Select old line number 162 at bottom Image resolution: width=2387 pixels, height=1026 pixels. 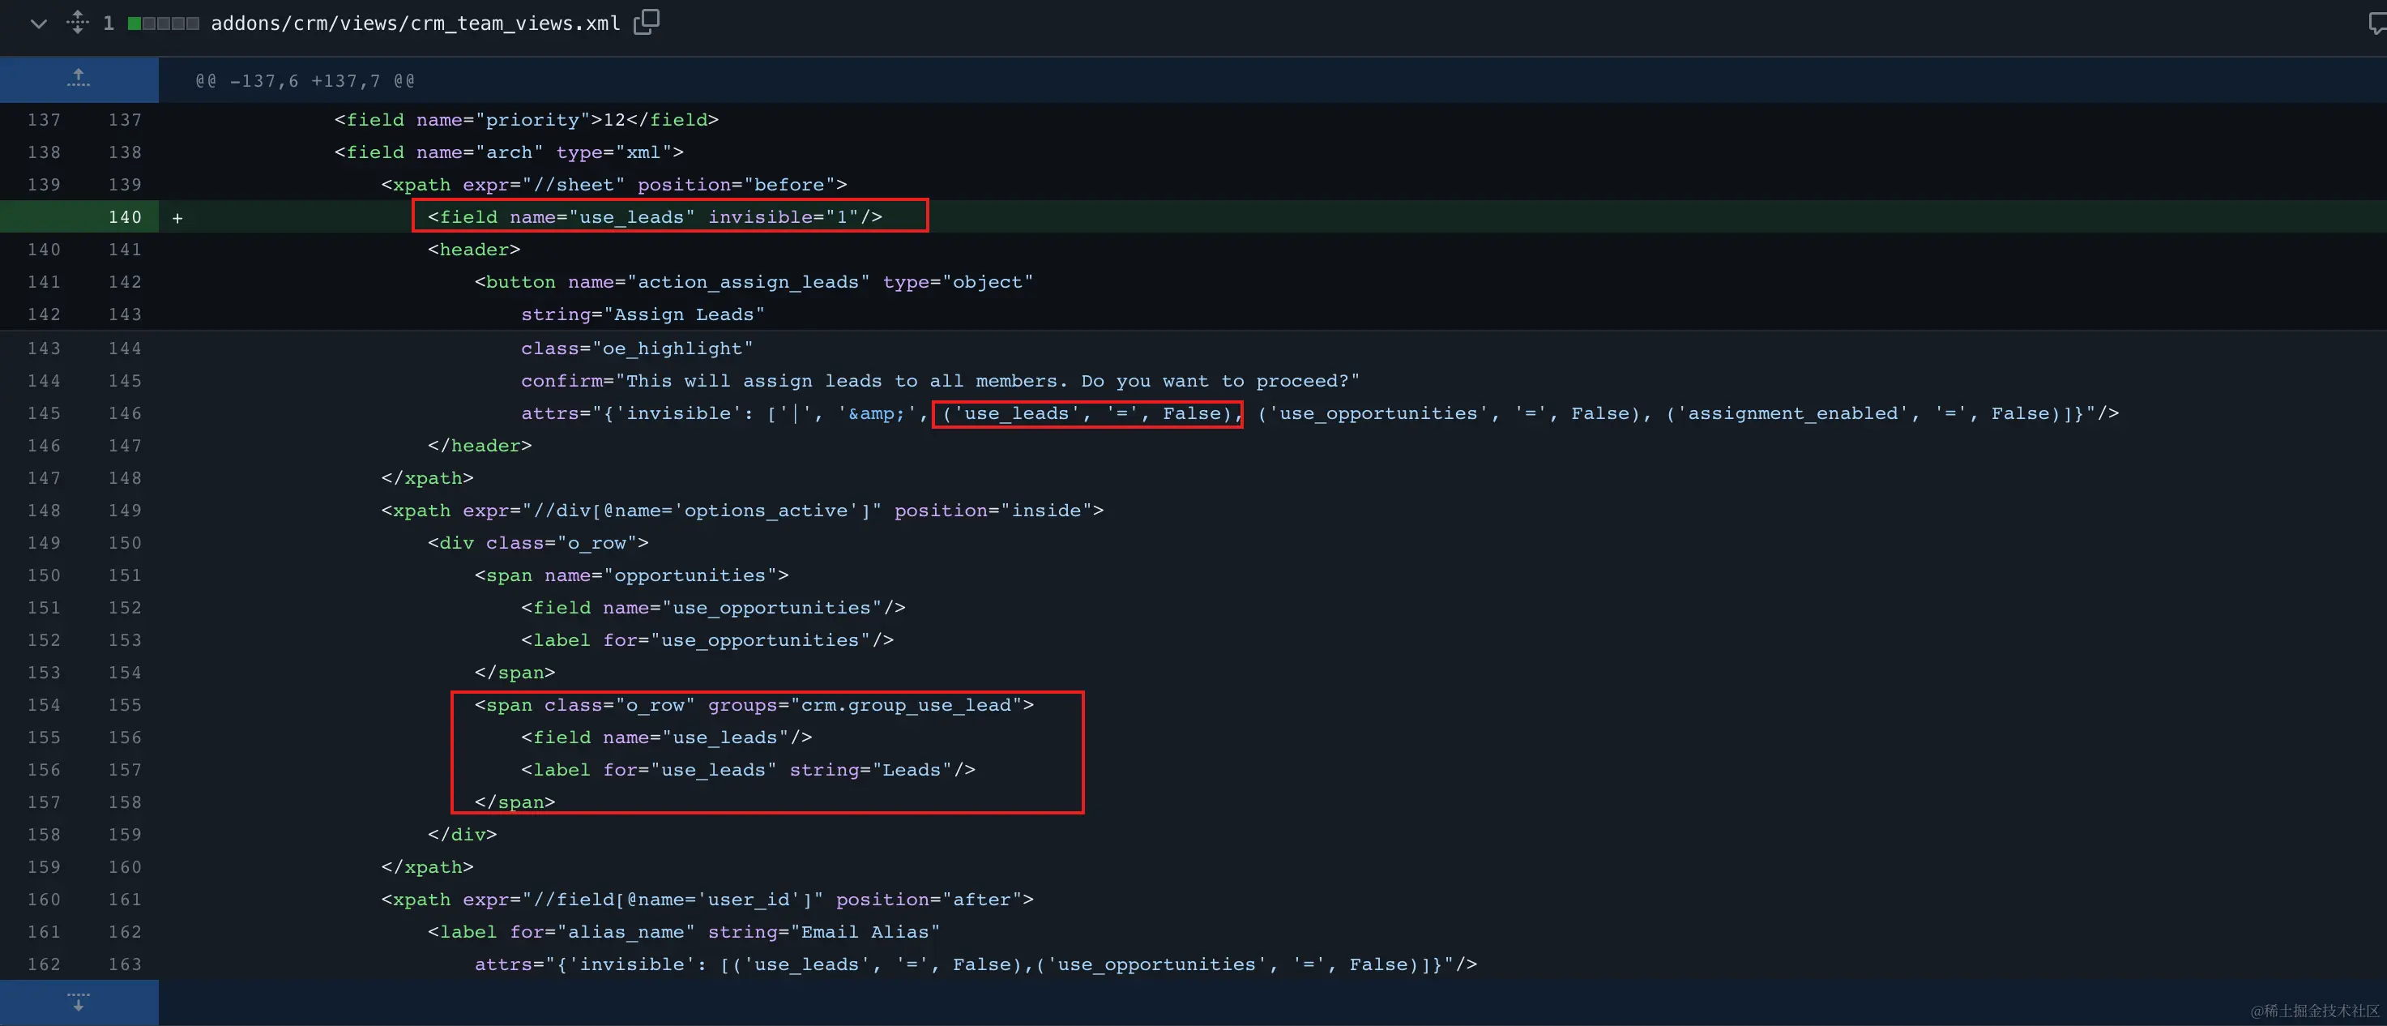pos(44,964)
